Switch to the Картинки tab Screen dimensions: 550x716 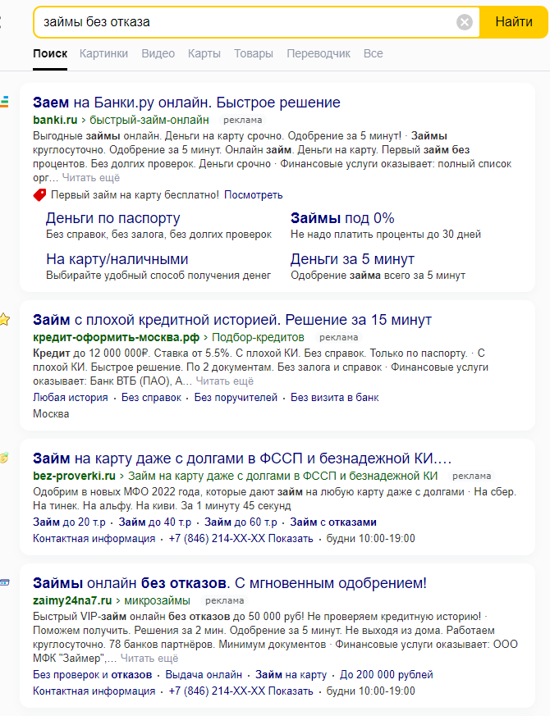[x=103, y=53]
